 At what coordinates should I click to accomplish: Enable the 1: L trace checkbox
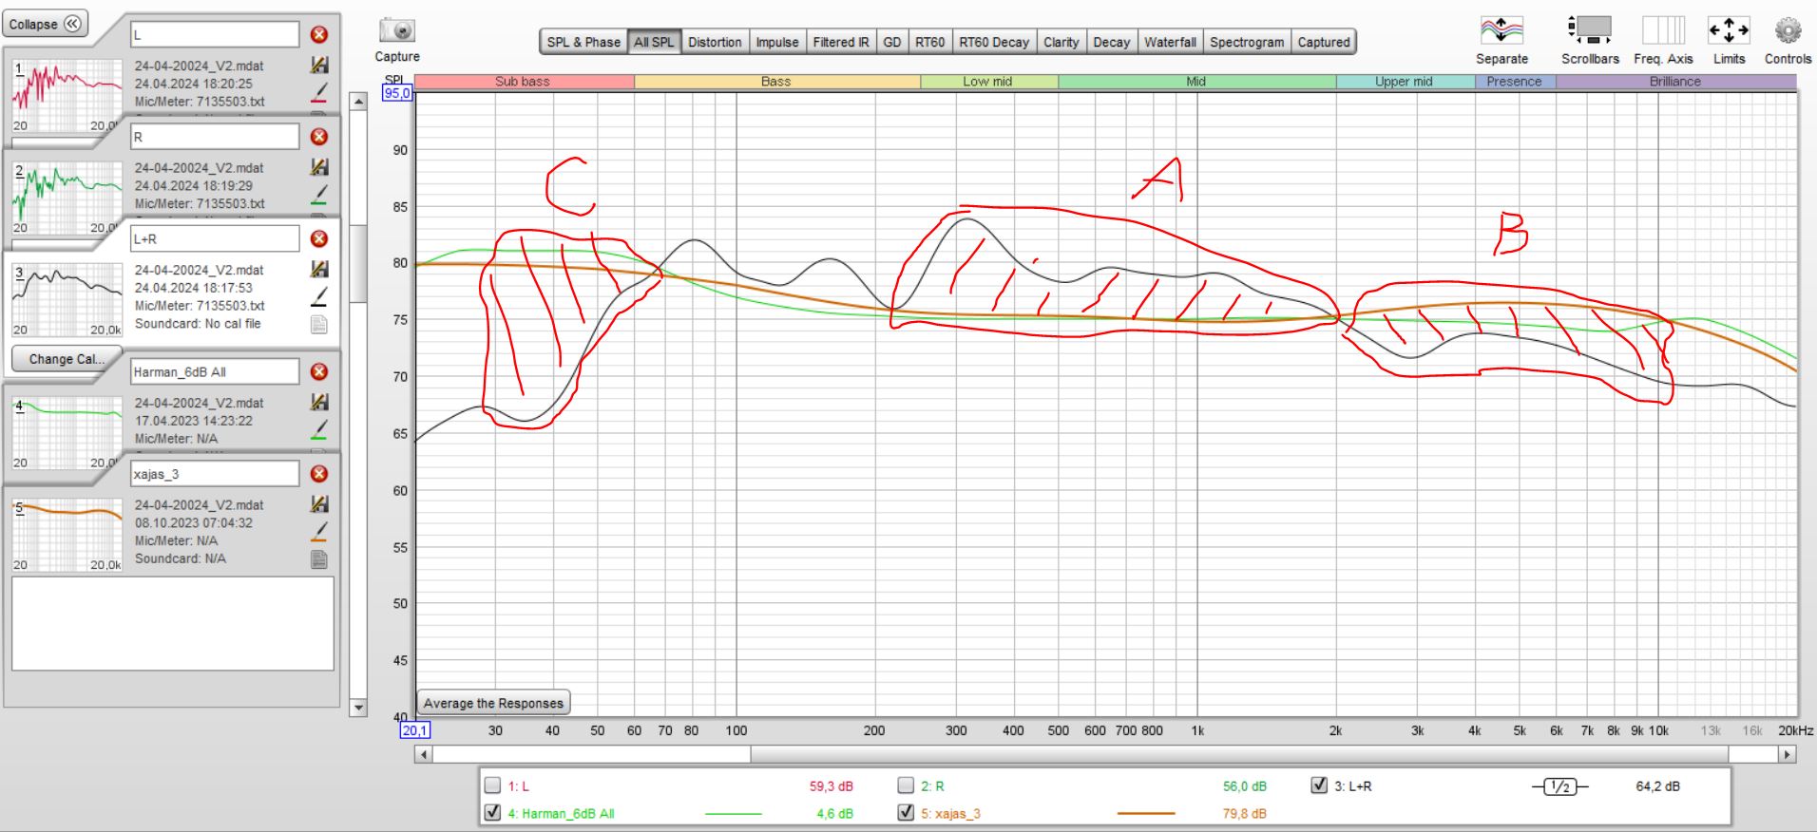coord(492,785)
